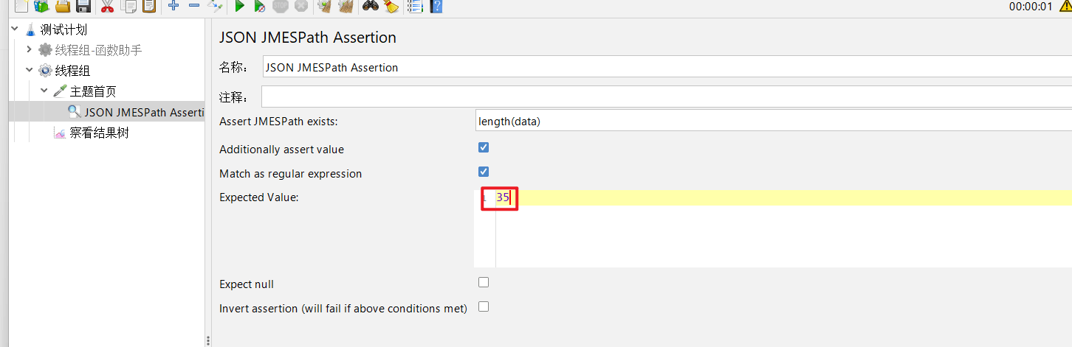Click the Save test plan floppy icon
Screen dimensions: 1072x347
83,7
